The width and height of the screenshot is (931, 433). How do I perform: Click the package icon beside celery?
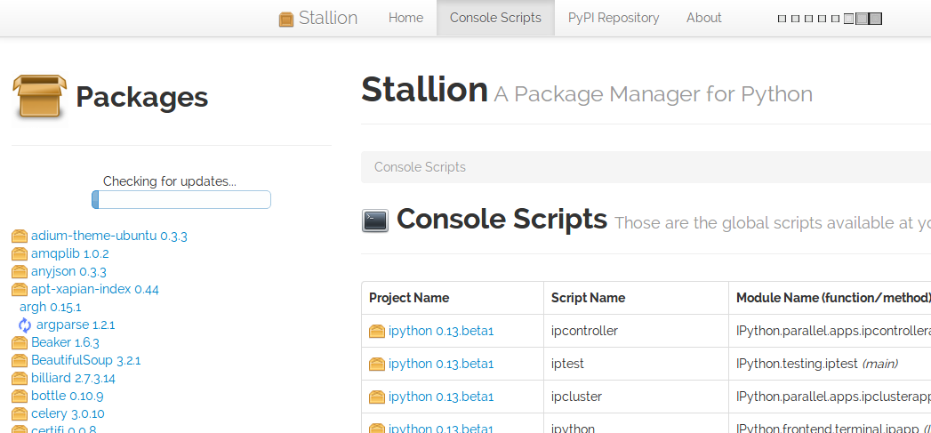click(x=20, y=413)
